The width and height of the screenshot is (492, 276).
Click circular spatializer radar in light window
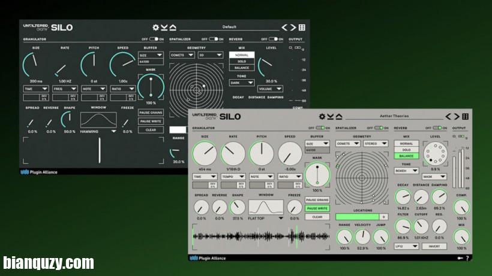[x=362, y=178]
